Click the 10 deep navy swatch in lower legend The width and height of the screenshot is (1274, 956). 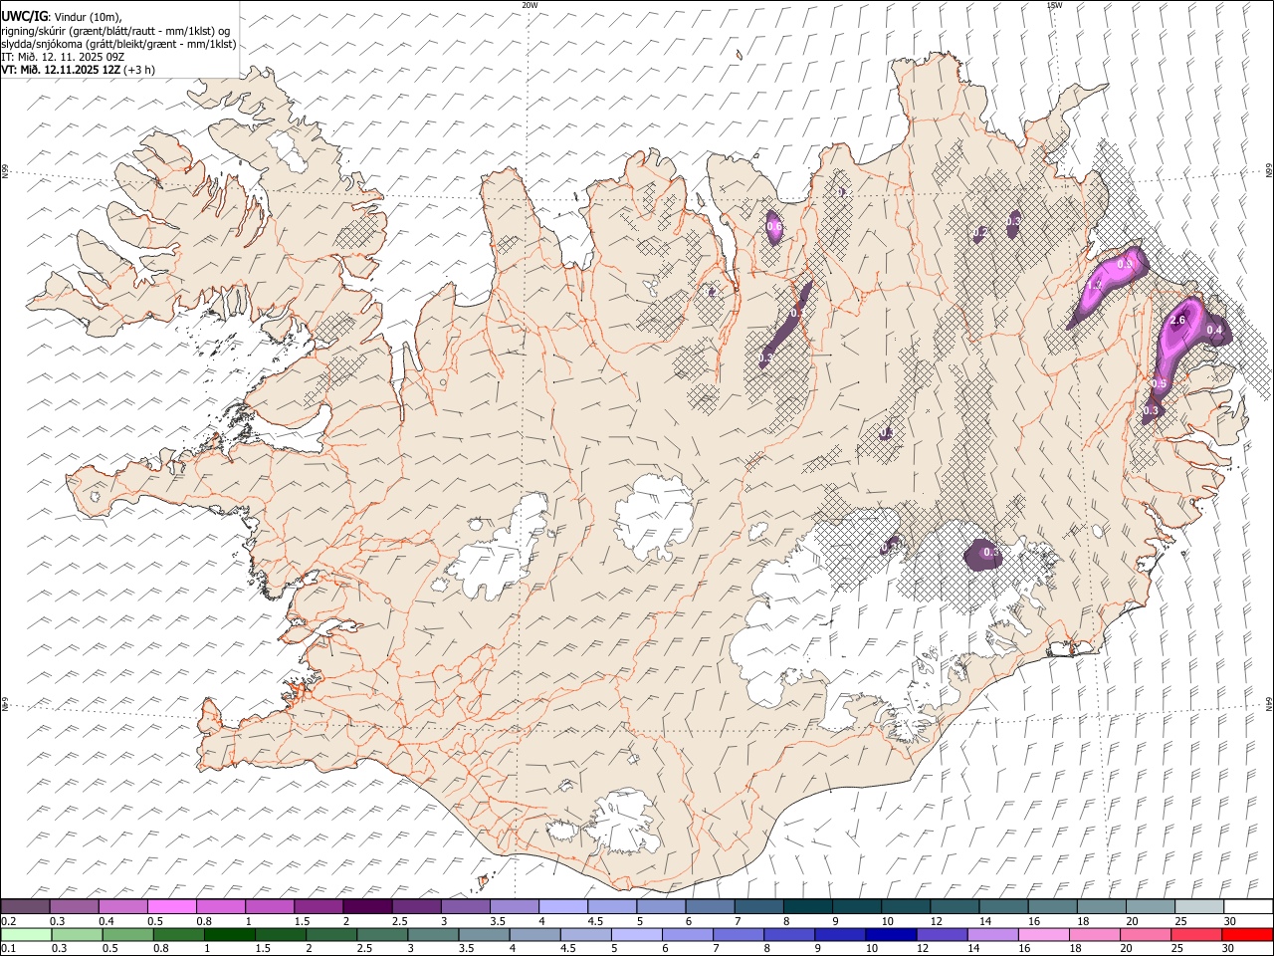[889, 934]
